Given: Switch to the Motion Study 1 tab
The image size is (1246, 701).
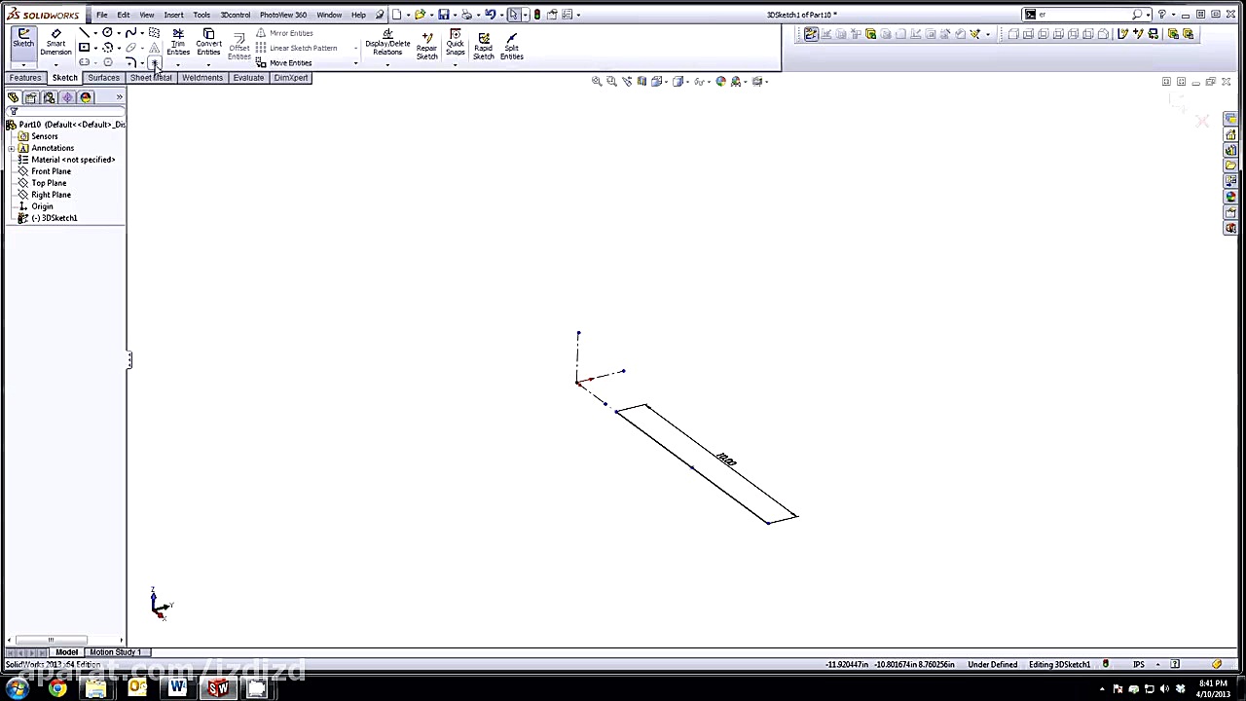Looking at the screenshot, I should 114,652.
